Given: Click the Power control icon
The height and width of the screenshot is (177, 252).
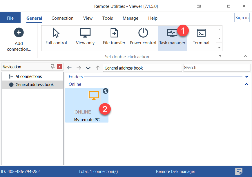Looking at the screenshot, I should (143, 33).
